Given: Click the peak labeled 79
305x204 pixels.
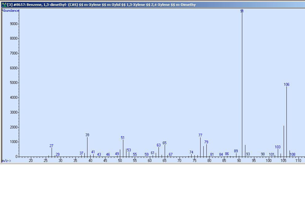Looking at the screenshot, I should pyautogui.click(x=206, y=142).
